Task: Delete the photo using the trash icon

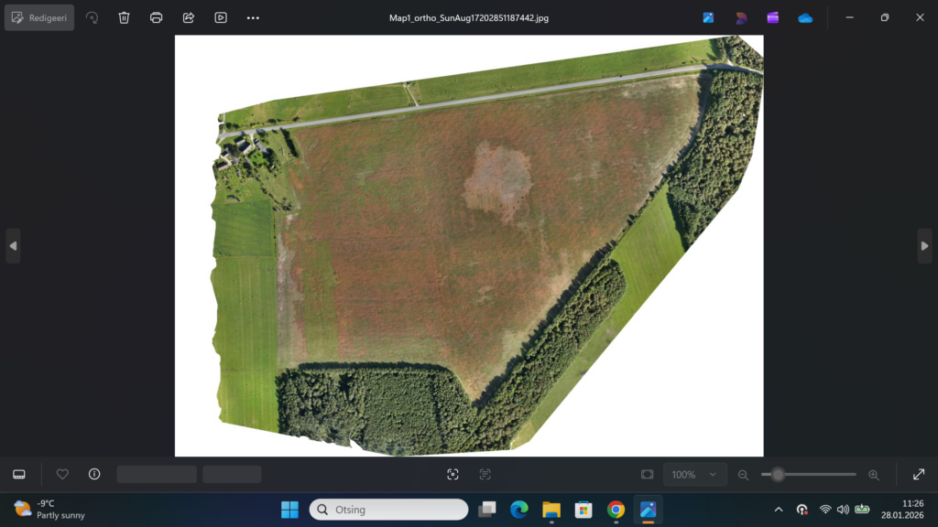Action: pos(125,17)
